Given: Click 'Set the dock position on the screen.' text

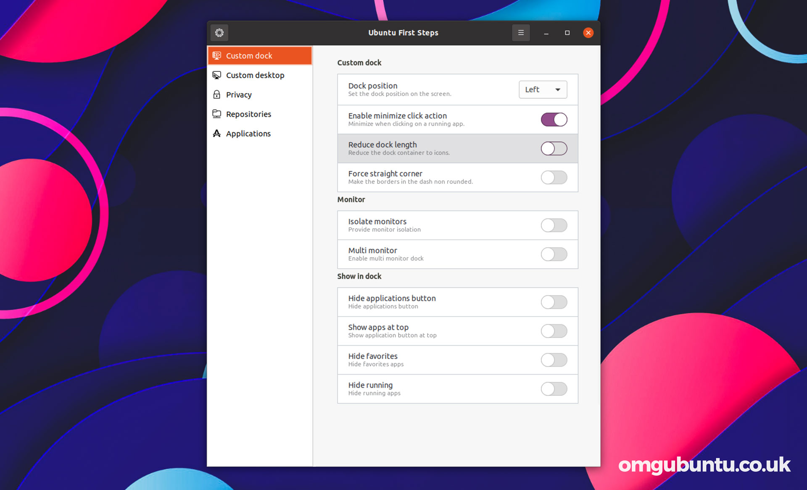Looking at the screenshot, I should [x=399, y=94].
